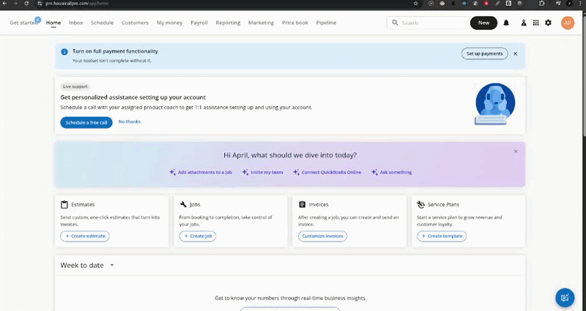Viewport: 586px width, 311px height.
Task: Switch to the Customers tab
Action: pos(135,23)
